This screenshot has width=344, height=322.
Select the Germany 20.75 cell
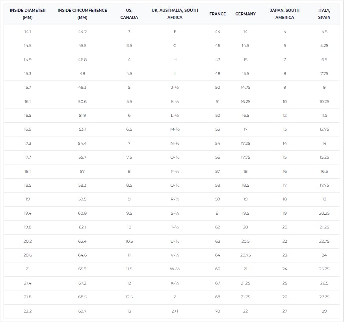[x=245, y=255]
